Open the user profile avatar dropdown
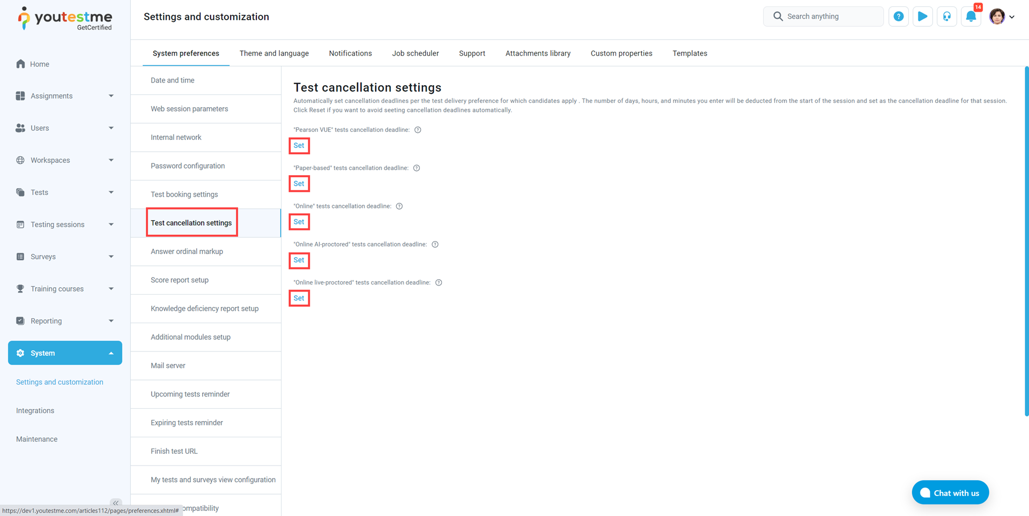Viewport: 1029px width, 516px height. tap(1001, 17)
